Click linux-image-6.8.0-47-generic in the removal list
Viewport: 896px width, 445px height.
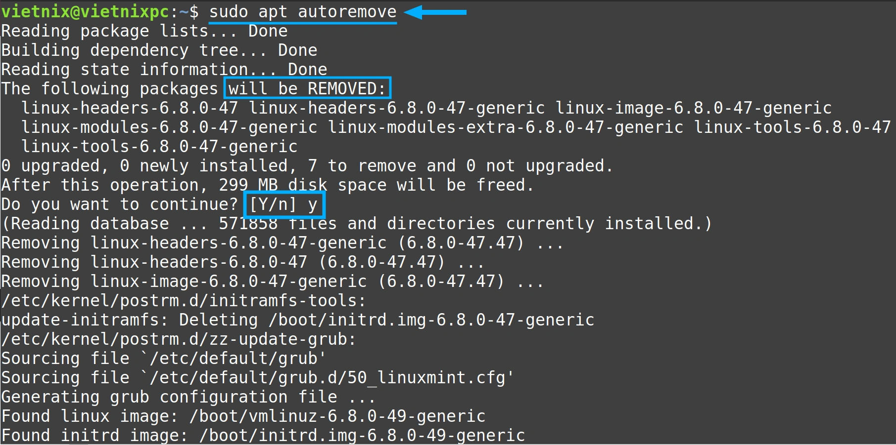coord(693,108)
